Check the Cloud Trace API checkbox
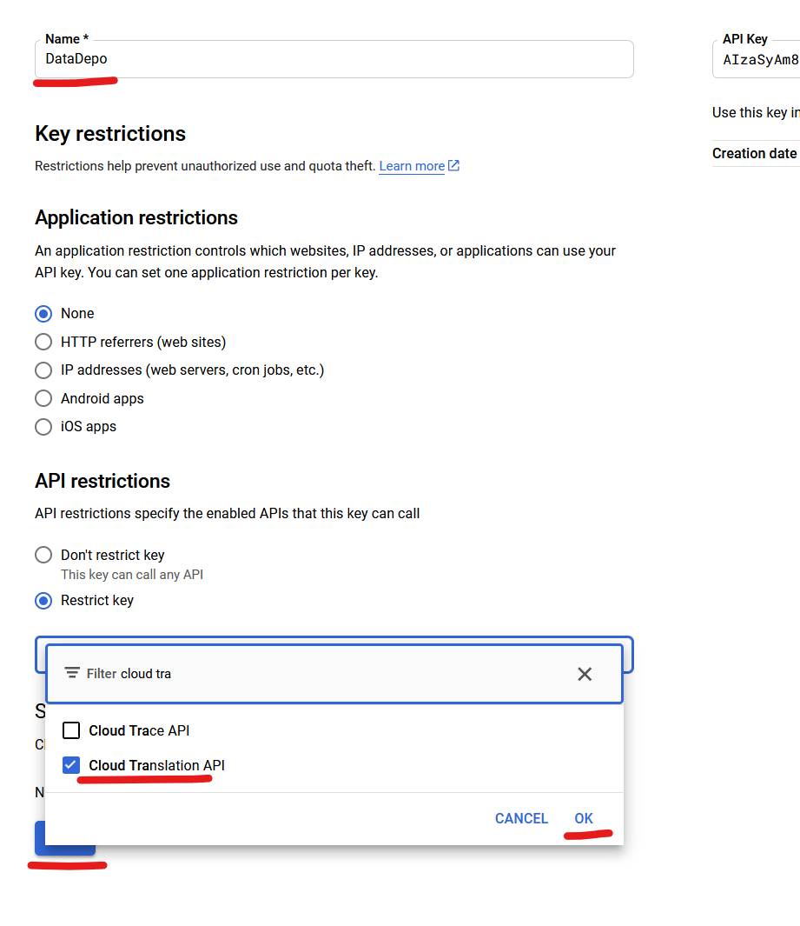Screen dimensions: 800x926 71,730
